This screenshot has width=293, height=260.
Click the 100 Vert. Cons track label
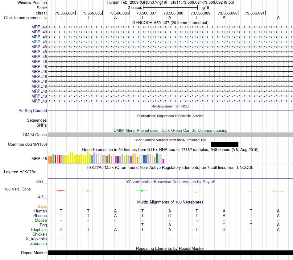click(17, 189)
